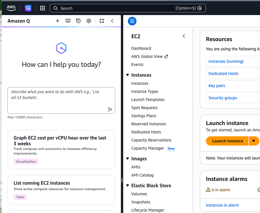Screen dimensions: 260x213
Task: Open AWS Global View
Action: coord(147,56)
